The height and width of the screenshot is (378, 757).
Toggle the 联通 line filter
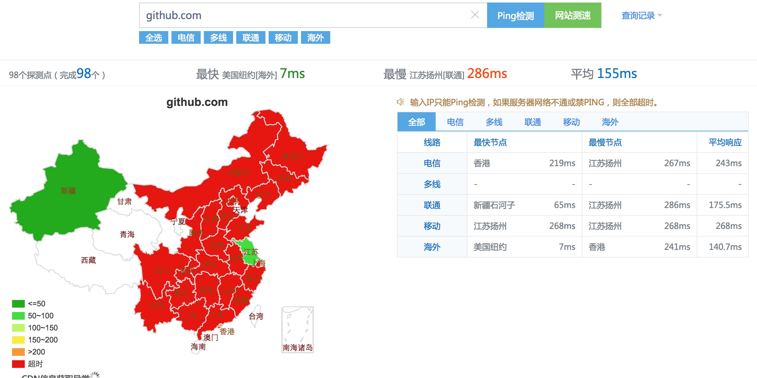tap(251, 38)
